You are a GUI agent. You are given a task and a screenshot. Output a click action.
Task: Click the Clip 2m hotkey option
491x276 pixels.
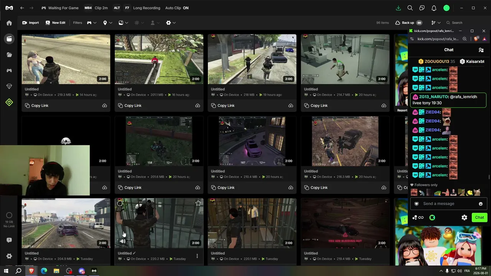point(96,8)
